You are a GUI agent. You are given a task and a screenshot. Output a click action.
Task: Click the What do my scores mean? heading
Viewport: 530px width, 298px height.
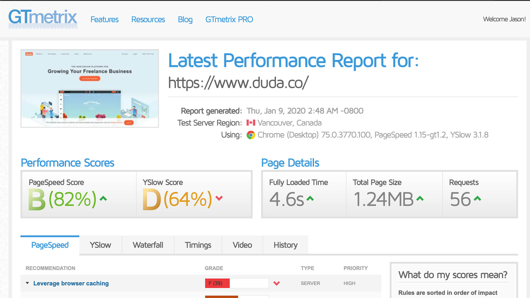[x=453, y=275]
